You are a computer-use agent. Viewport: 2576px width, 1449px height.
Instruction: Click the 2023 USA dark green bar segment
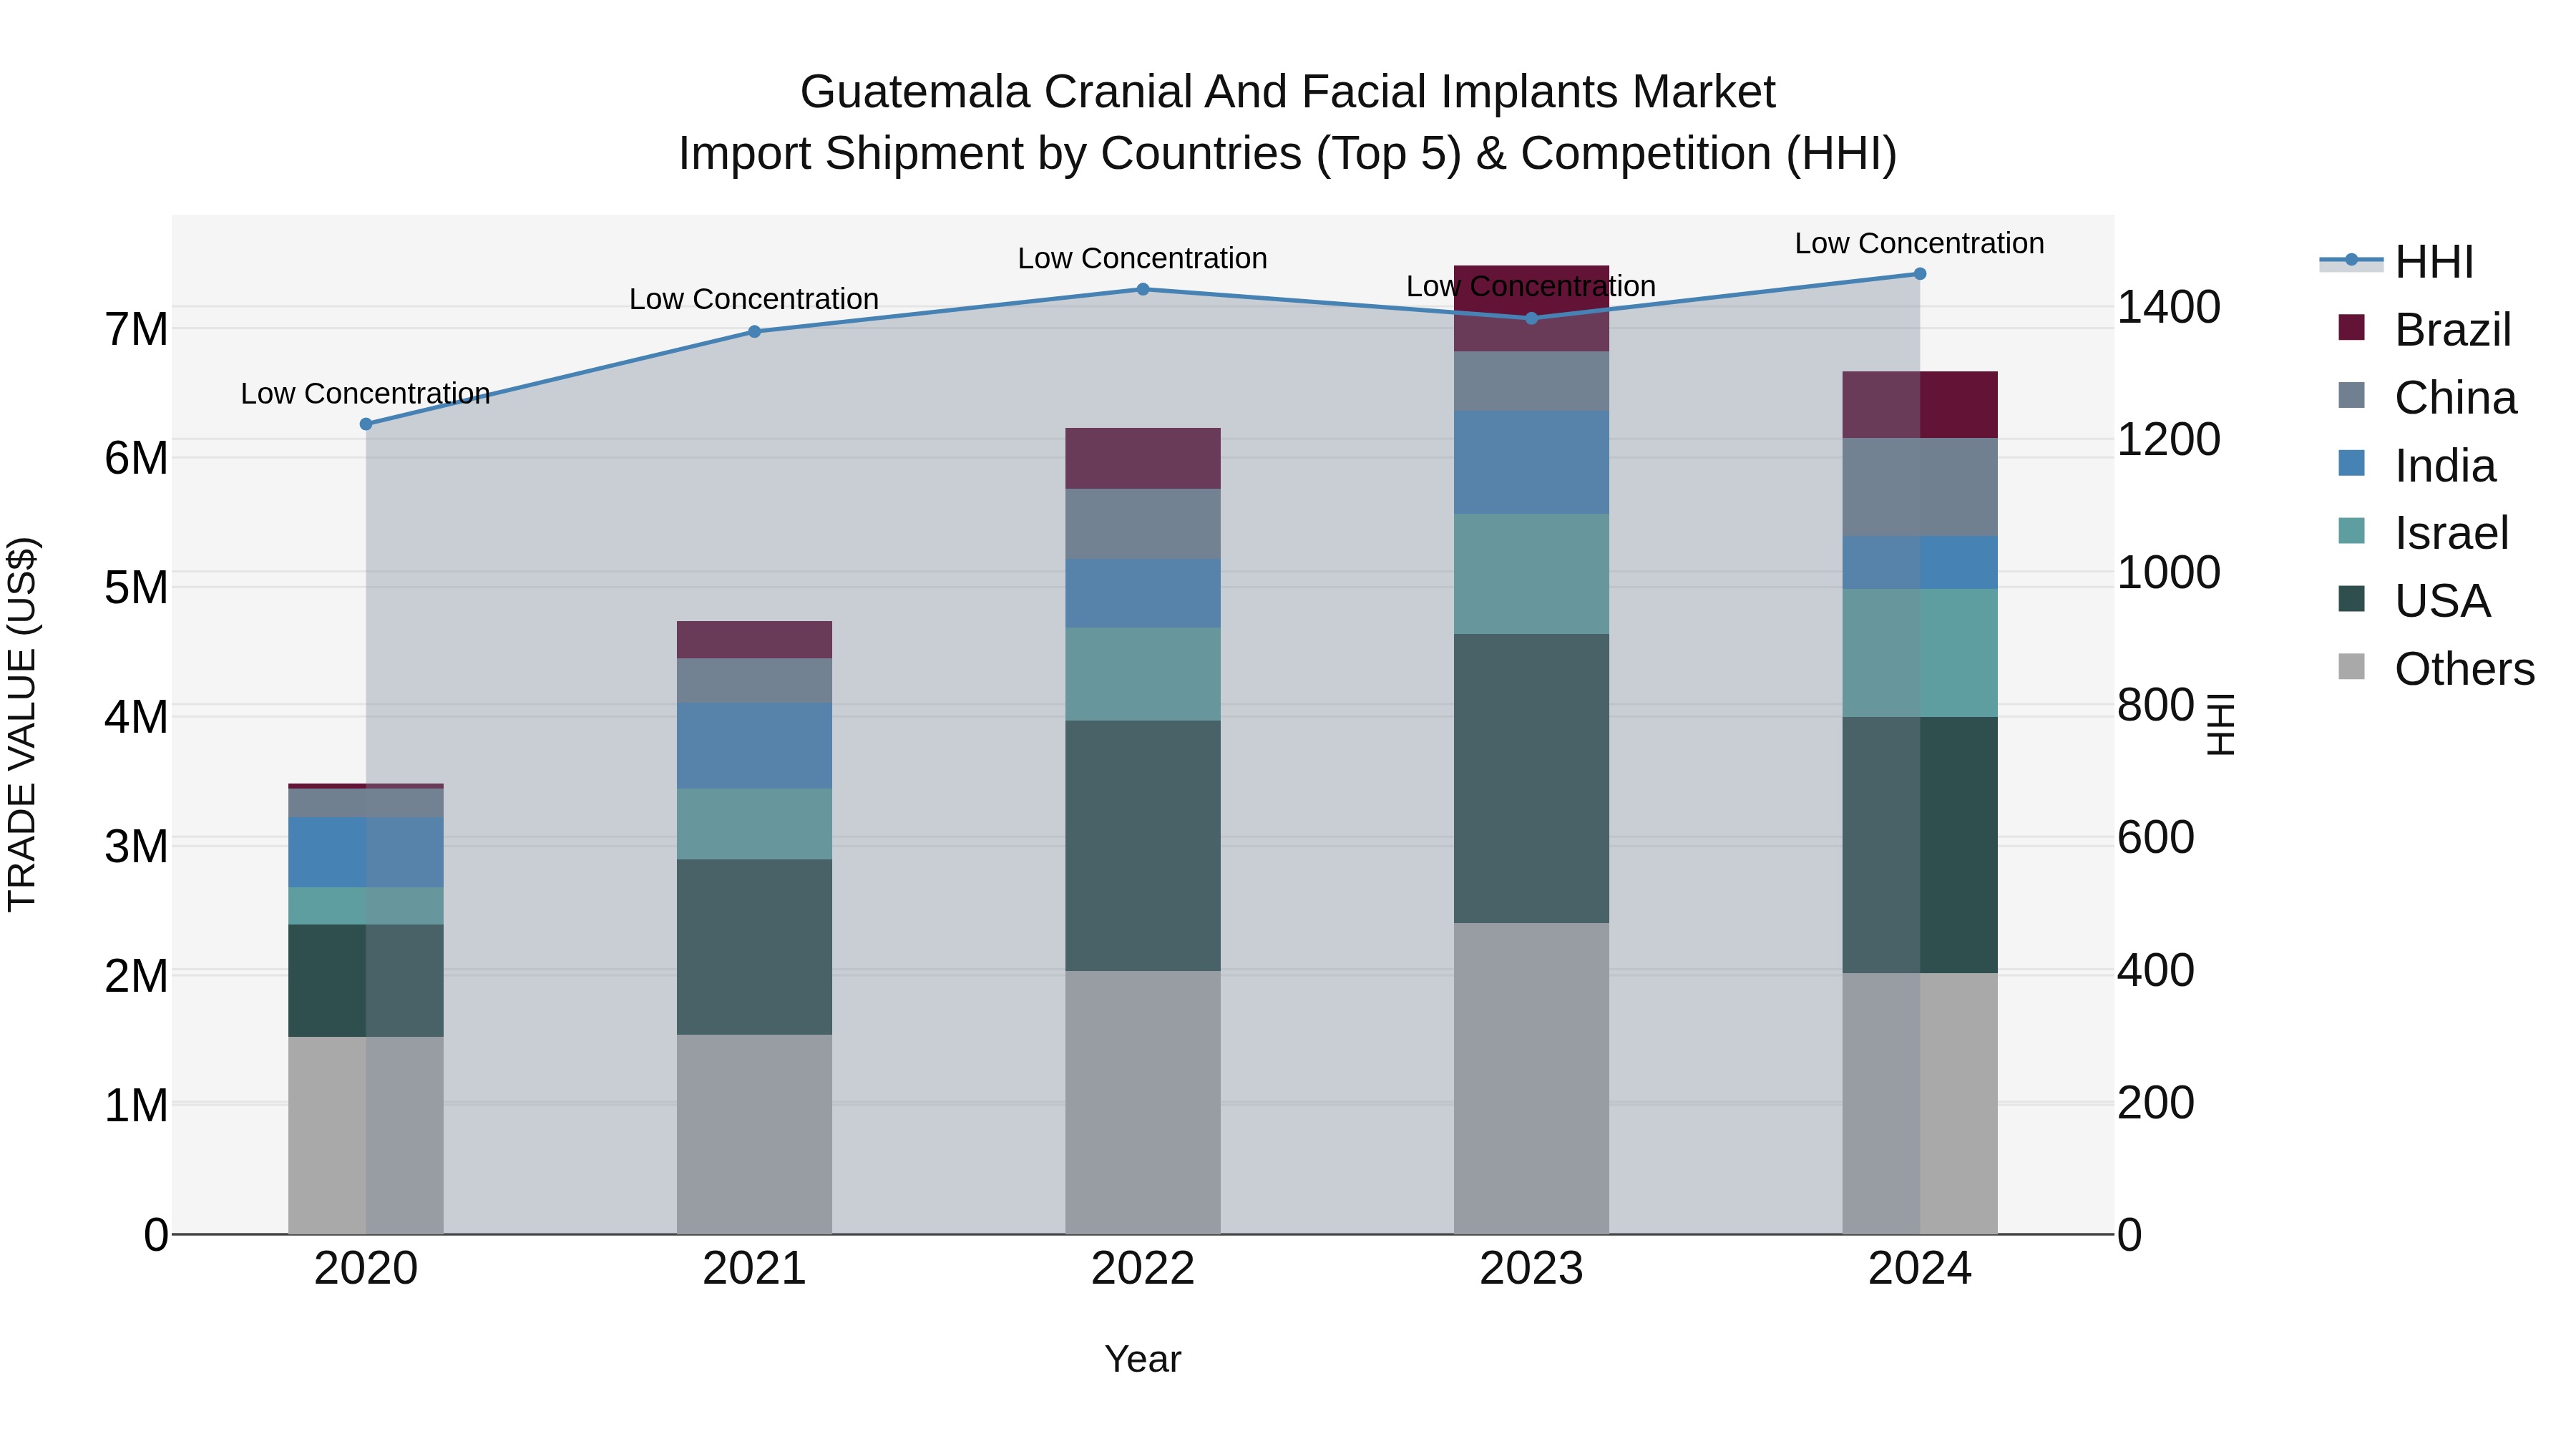[x=1532, y=778]
